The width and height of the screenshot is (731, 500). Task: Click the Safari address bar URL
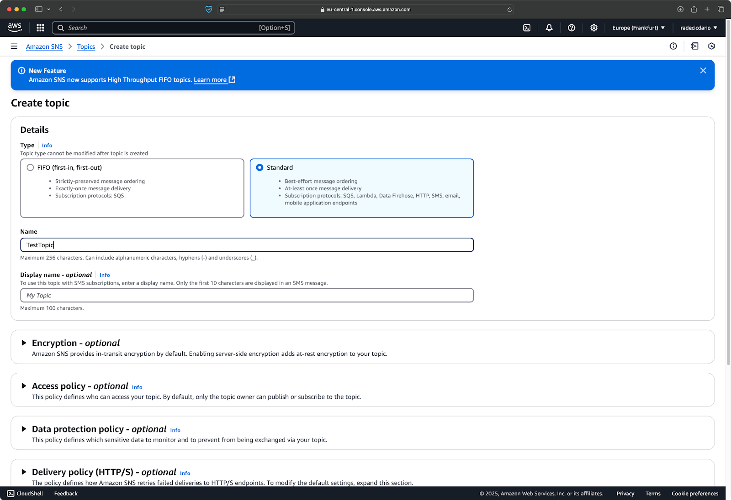tap(365, 9)
